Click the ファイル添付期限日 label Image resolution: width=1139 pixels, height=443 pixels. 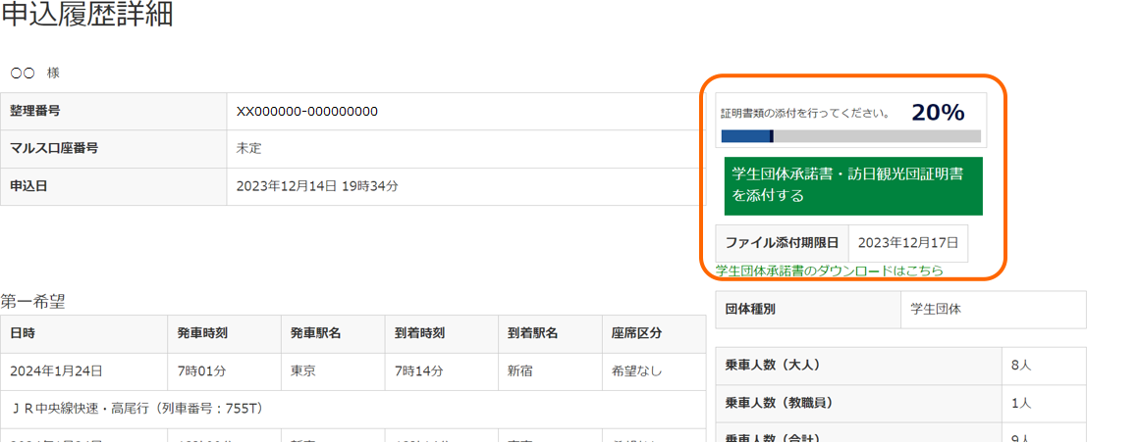click(782, 243)
